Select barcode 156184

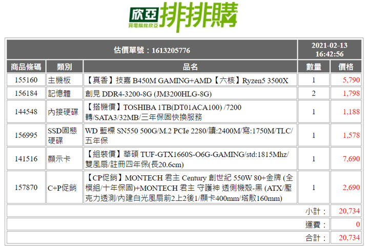click(x=26, y=93)
